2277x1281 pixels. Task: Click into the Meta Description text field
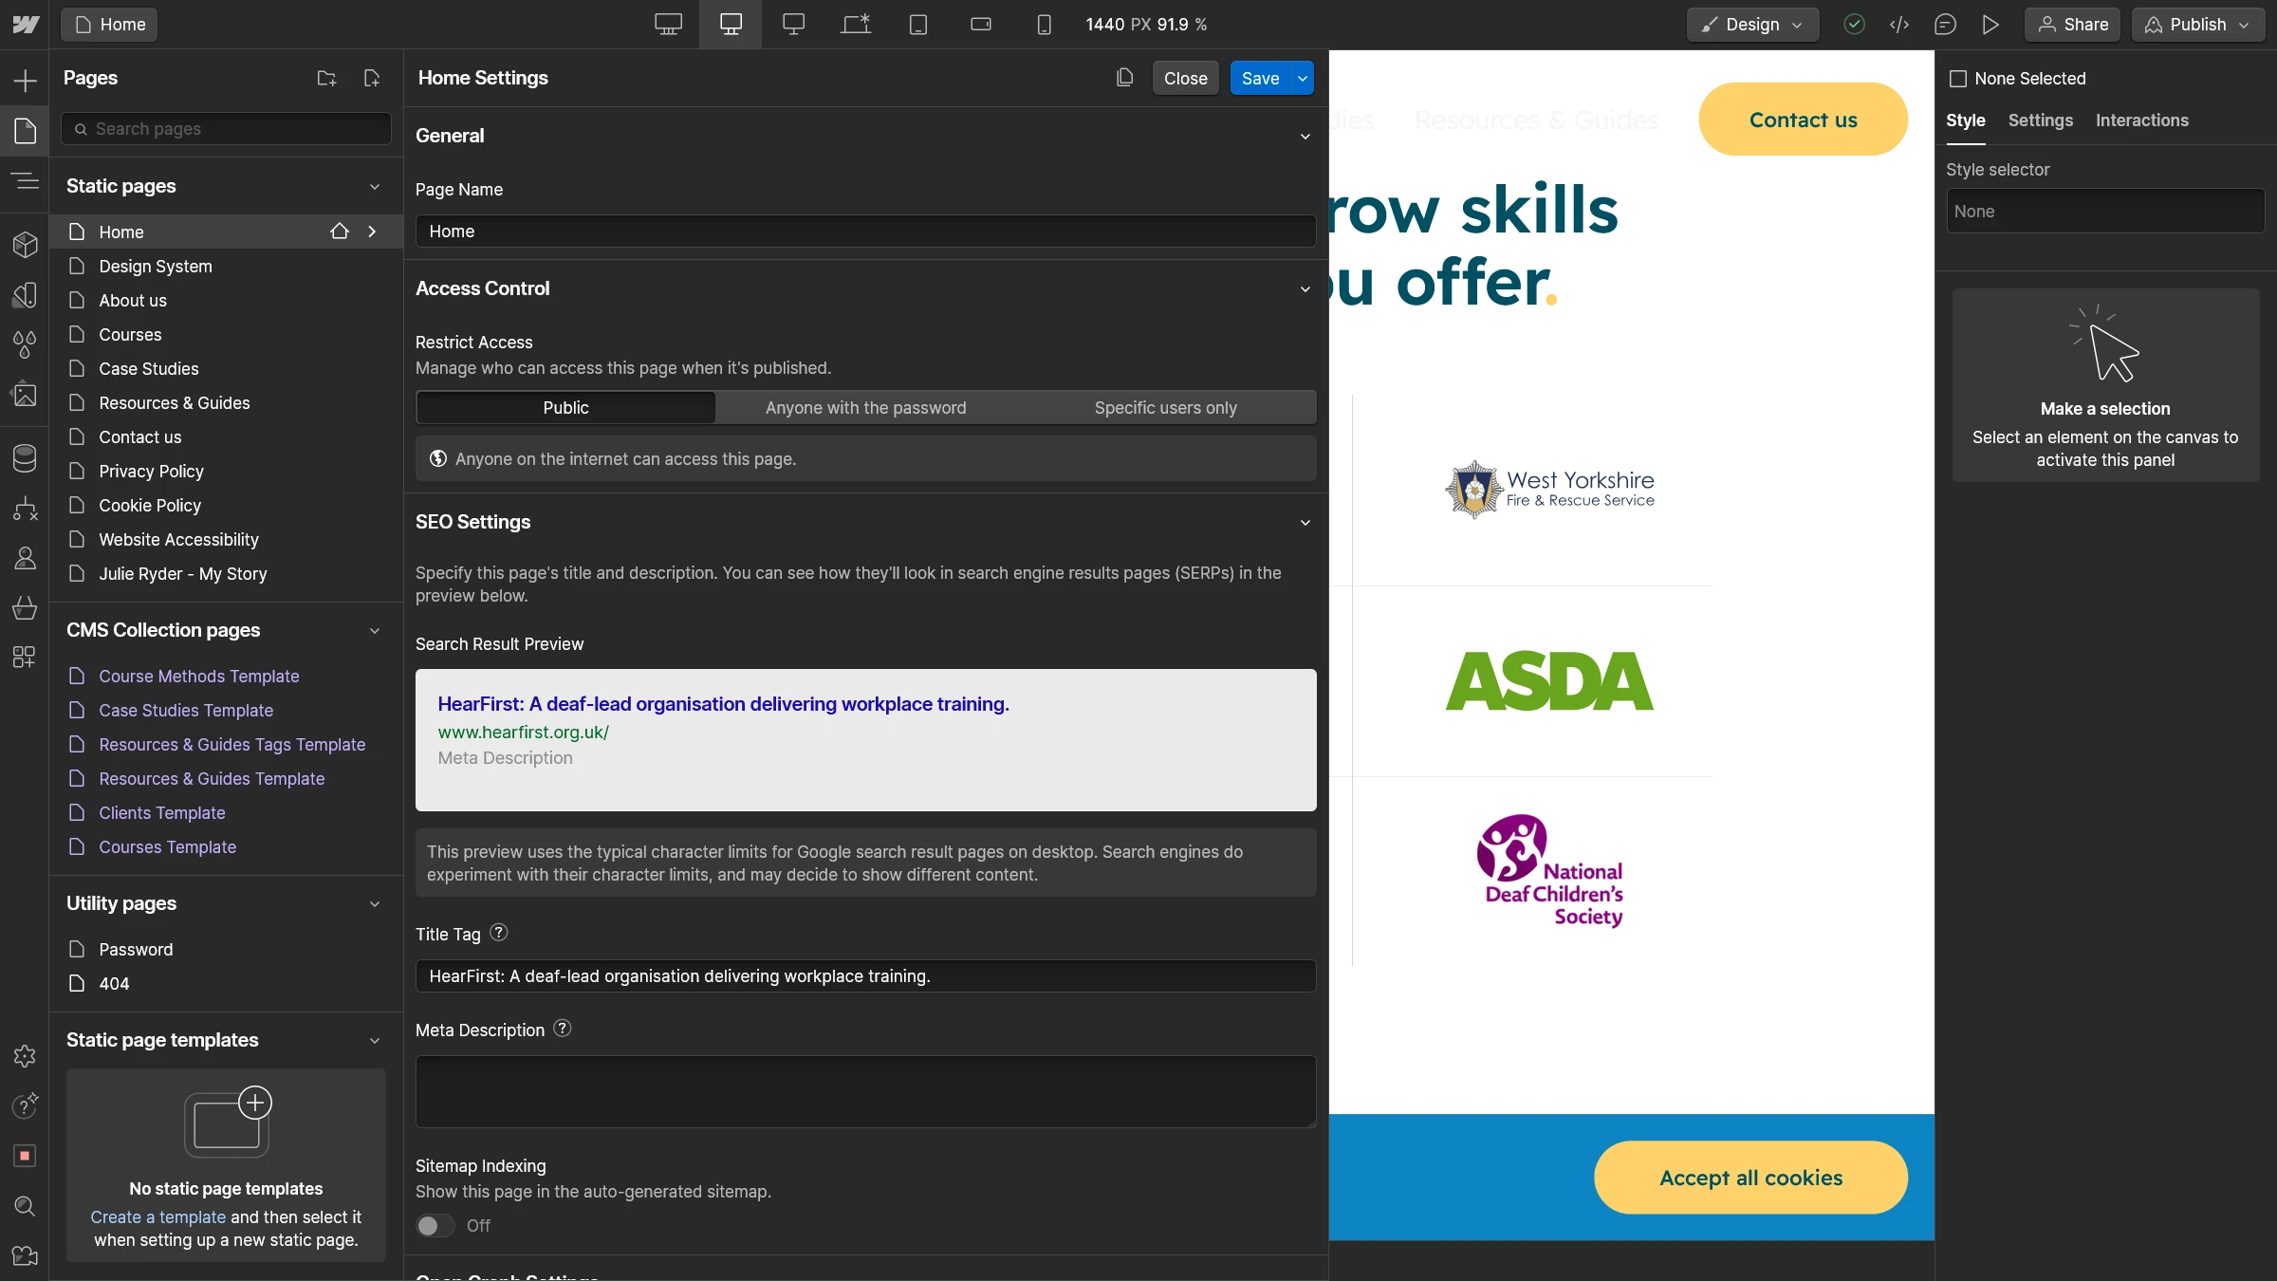865,1091
